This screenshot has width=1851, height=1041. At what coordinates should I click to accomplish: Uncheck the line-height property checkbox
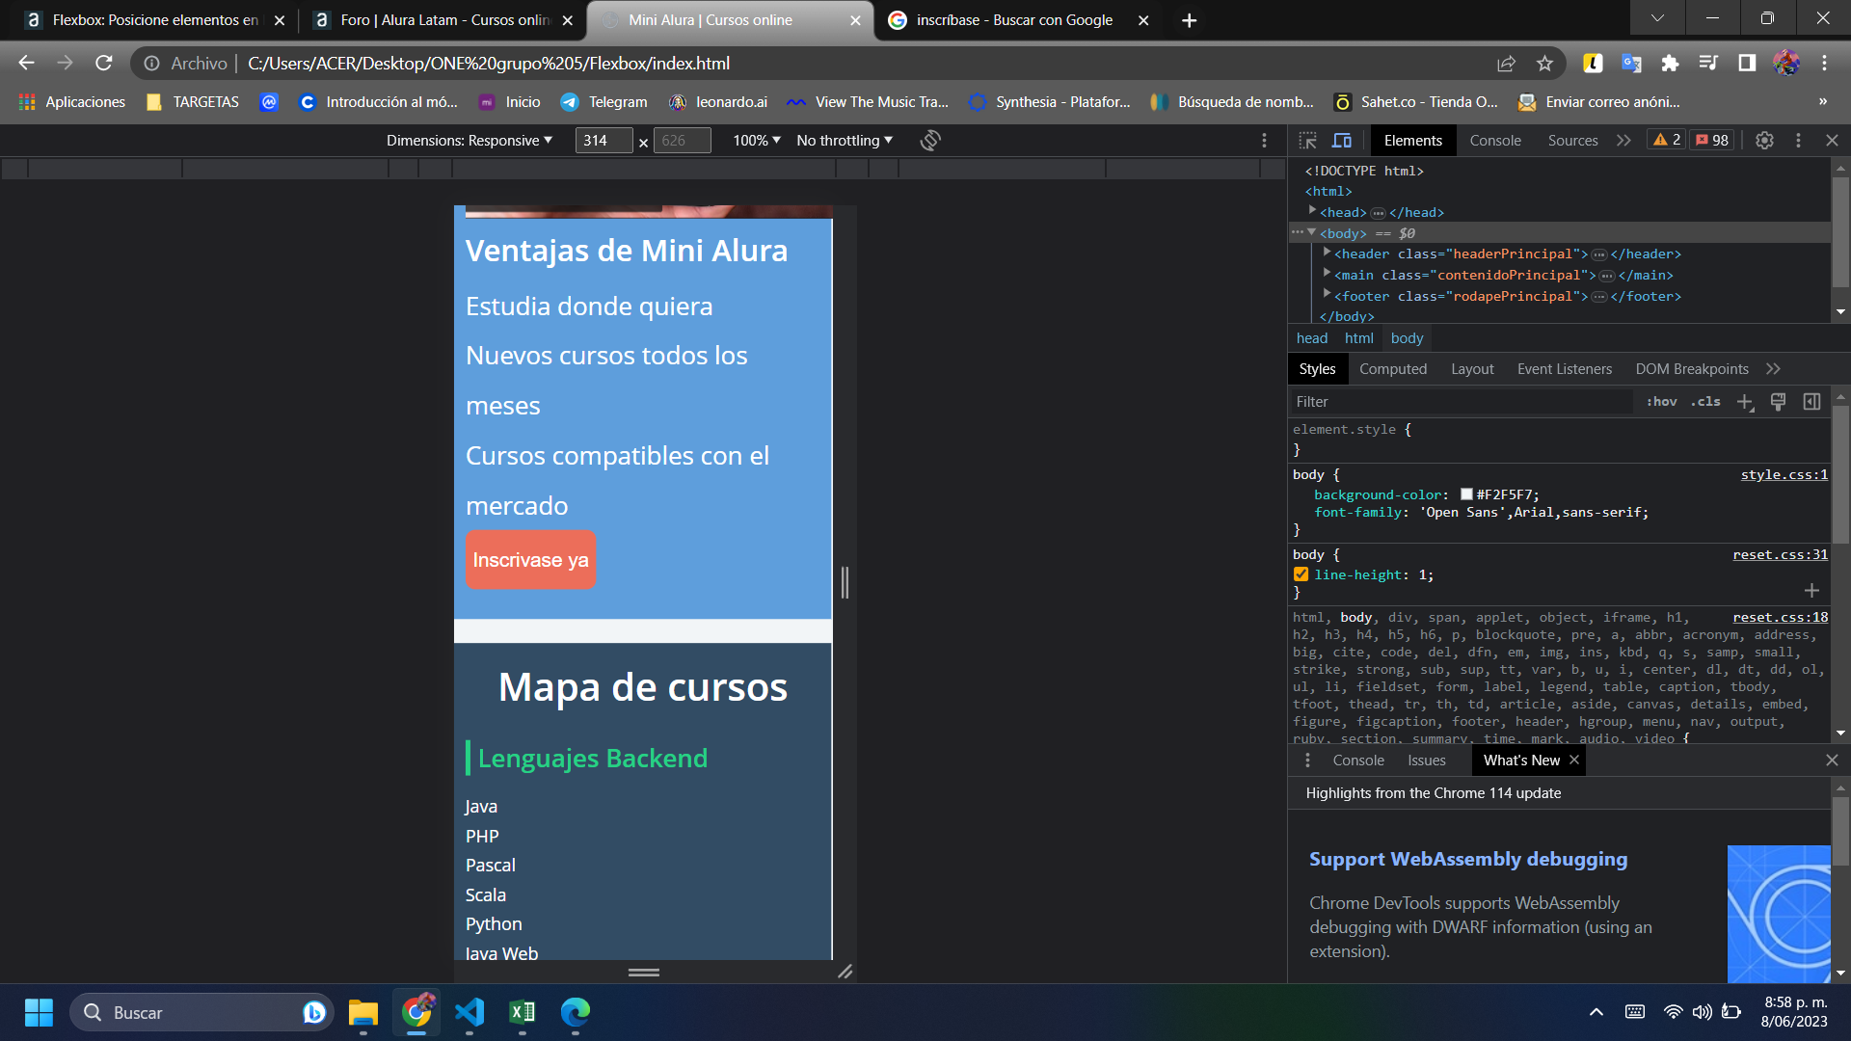coord(1301,574)
